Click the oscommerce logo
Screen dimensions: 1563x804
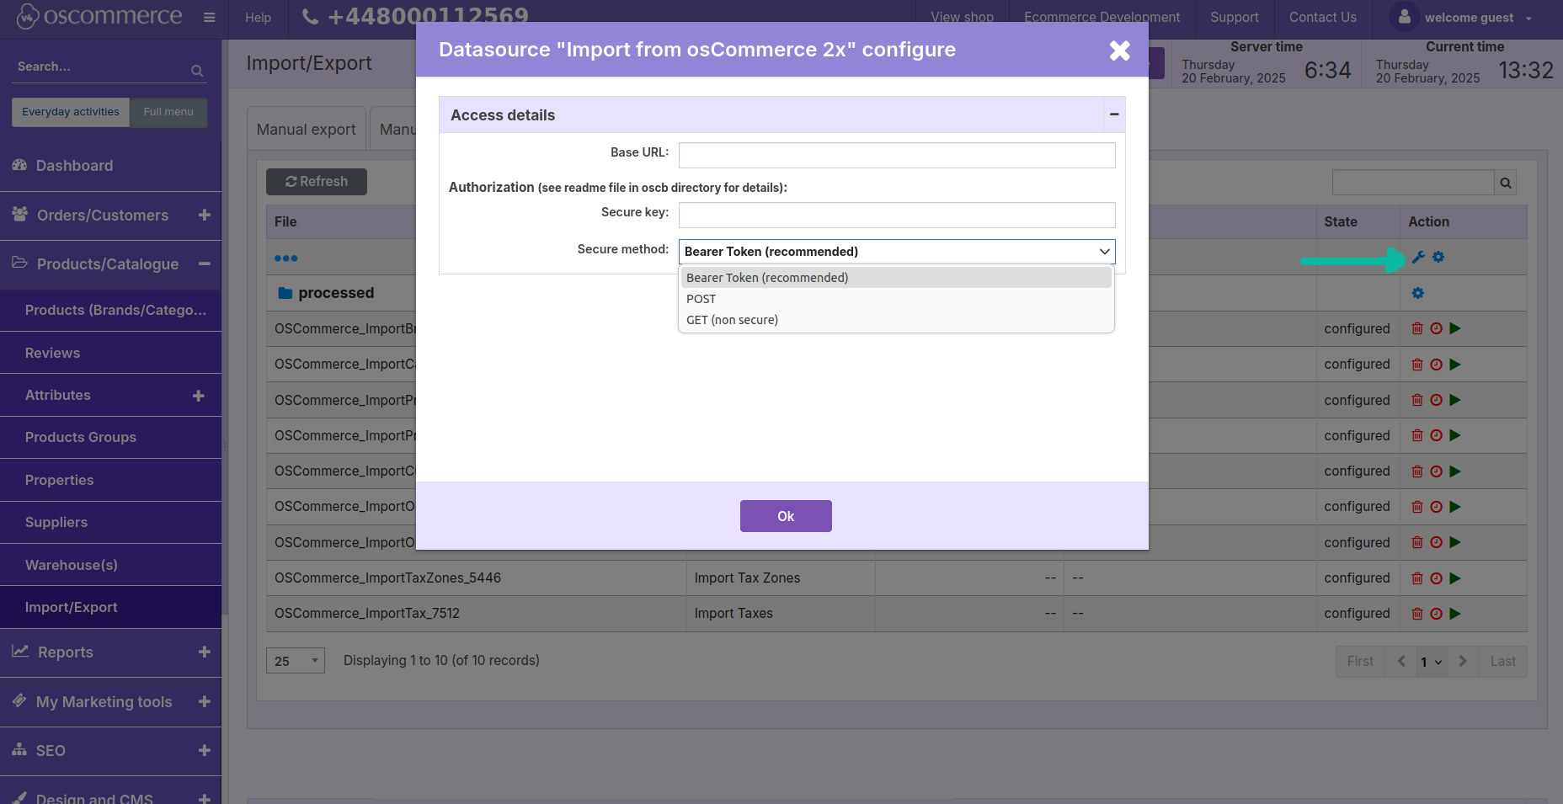[99, 16]
